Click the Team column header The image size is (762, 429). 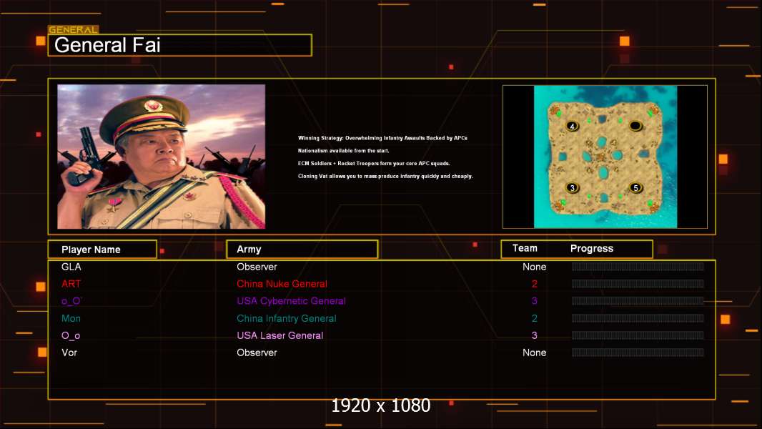tap(525, 248)
